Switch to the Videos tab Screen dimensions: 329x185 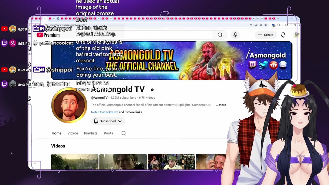pyautogui.click(x=73, y=133)
